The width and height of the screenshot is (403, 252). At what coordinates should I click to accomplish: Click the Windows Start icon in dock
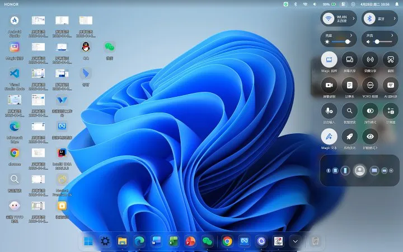[x=88, y=241]
